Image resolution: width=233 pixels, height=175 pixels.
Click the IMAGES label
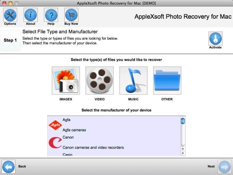pyautogui.click(x=66, y=99)
